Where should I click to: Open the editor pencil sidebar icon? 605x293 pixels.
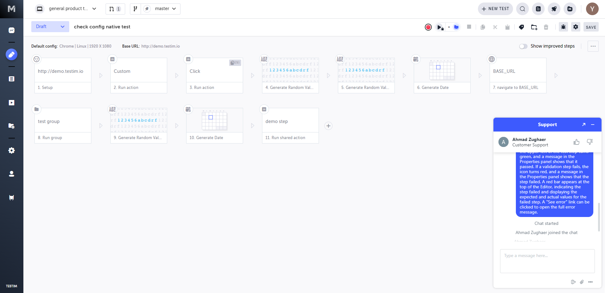click(12, 55)
